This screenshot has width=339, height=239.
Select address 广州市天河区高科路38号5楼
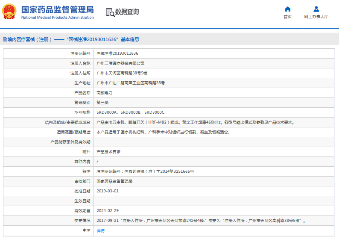pos(122,73)
